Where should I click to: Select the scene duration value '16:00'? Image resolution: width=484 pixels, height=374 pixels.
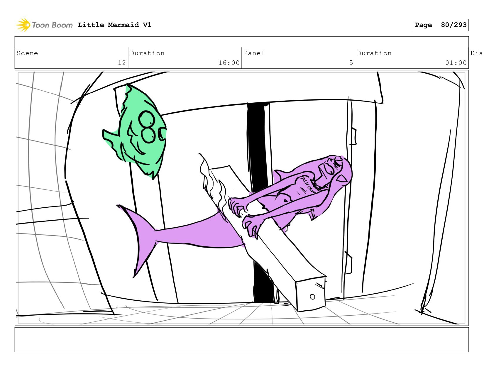(229, 63)
